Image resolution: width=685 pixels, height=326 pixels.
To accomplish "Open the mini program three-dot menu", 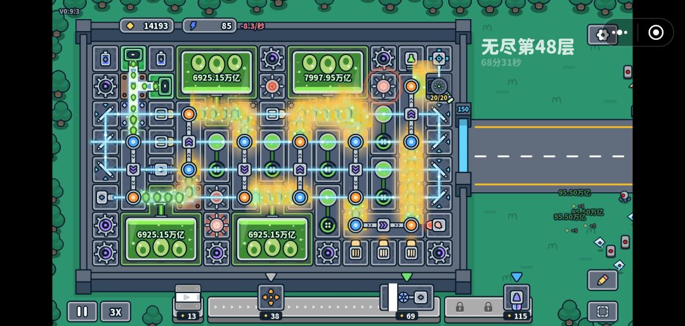I will tap(619, 32).
